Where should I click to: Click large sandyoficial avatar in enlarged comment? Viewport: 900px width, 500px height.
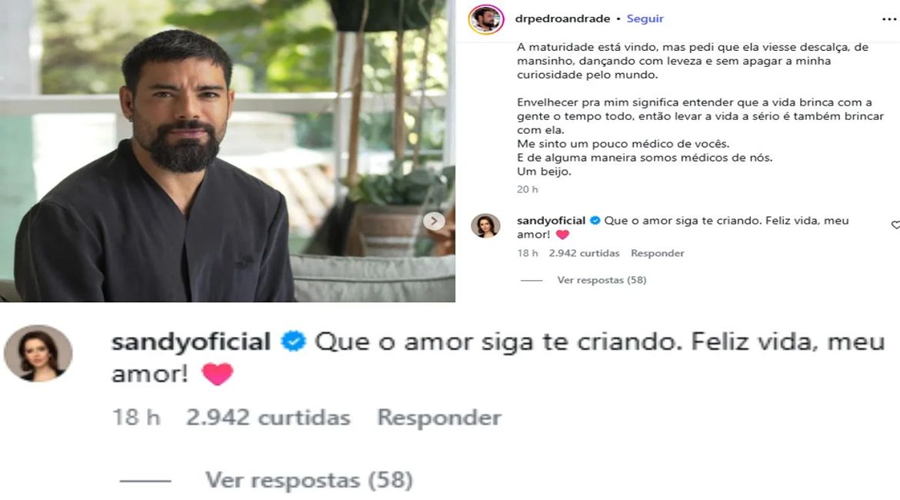tap(38, 353)
